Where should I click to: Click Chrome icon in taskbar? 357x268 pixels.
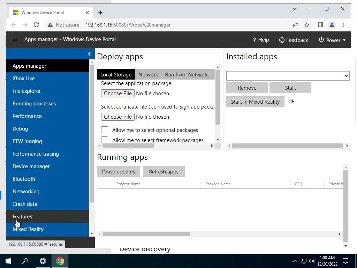click(x=60, y=261)
